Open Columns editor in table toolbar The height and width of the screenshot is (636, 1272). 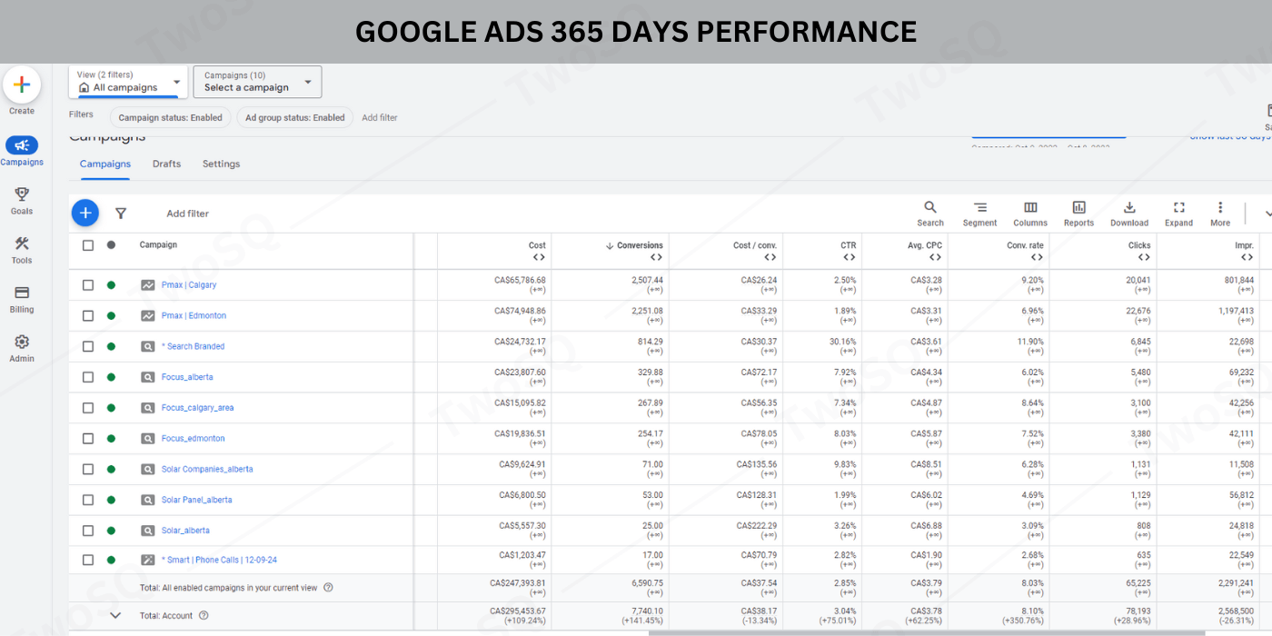(1030, 213)
